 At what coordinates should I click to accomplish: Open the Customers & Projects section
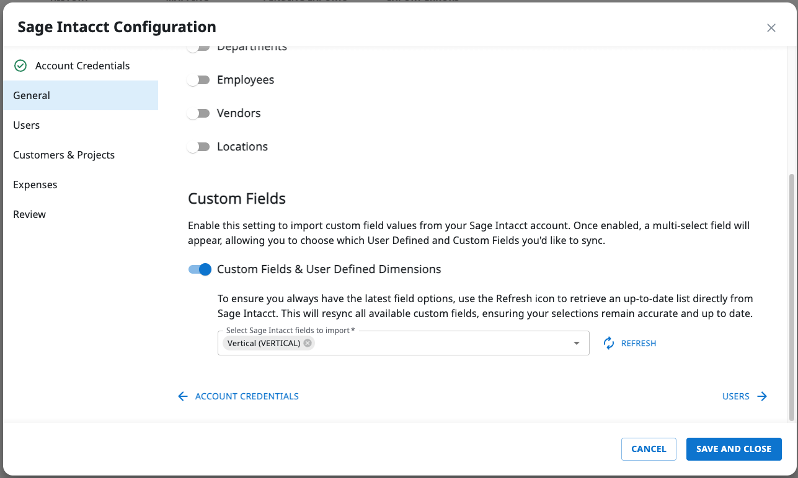coord(63,155)
